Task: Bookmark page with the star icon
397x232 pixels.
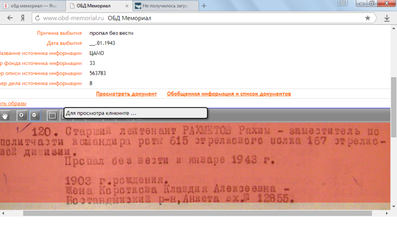Action: (367, 18)
